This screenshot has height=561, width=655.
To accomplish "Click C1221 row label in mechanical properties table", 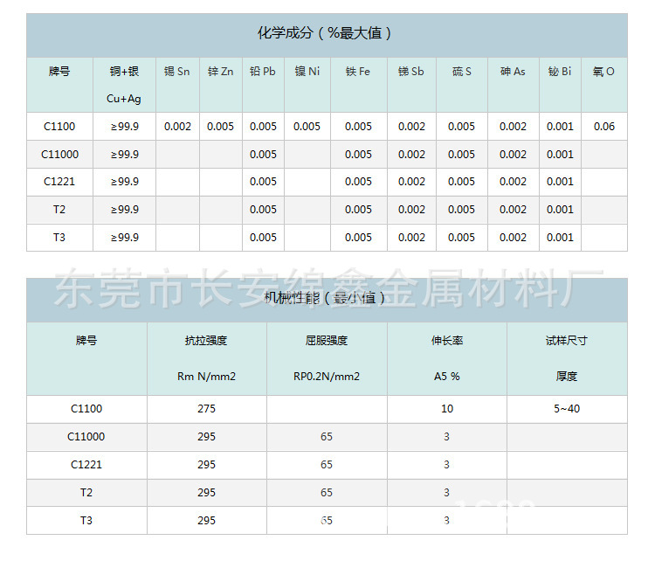I will click(86, 465).
